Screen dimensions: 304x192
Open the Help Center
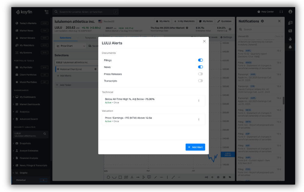[x=265, y=12]
